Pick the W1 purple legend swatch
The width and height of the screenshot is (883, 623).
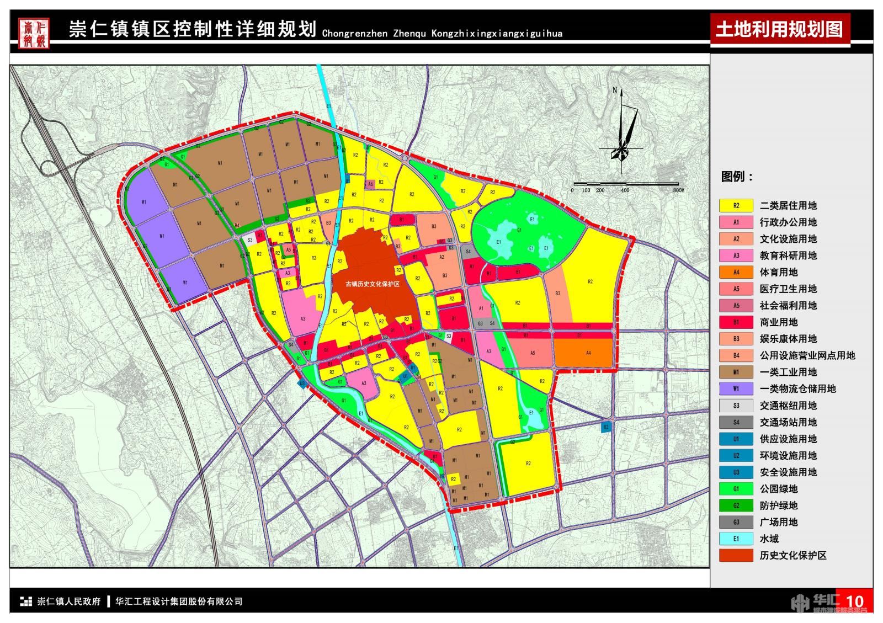[736, 389]
